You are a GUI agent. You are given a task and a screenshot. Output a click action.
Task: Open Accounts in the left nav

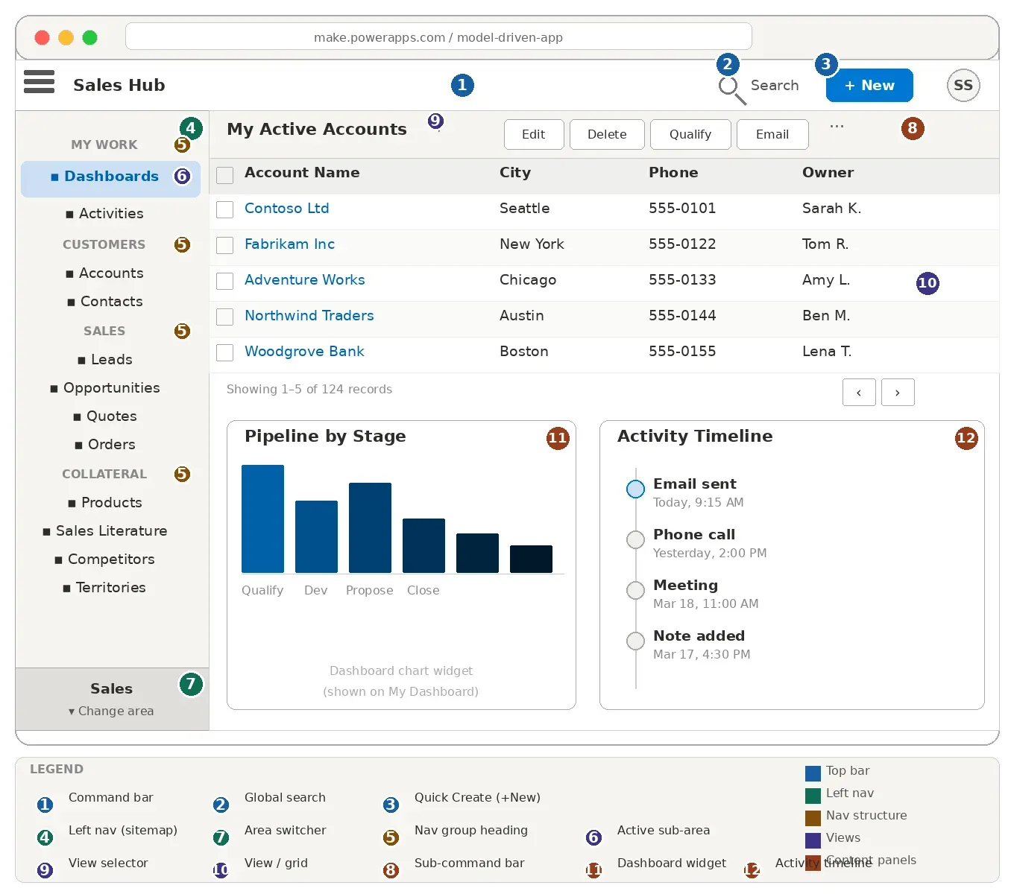(104, 273)
